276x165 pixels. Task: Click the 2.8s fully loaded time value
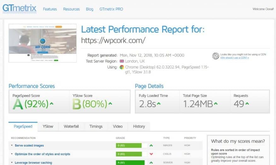148,104
